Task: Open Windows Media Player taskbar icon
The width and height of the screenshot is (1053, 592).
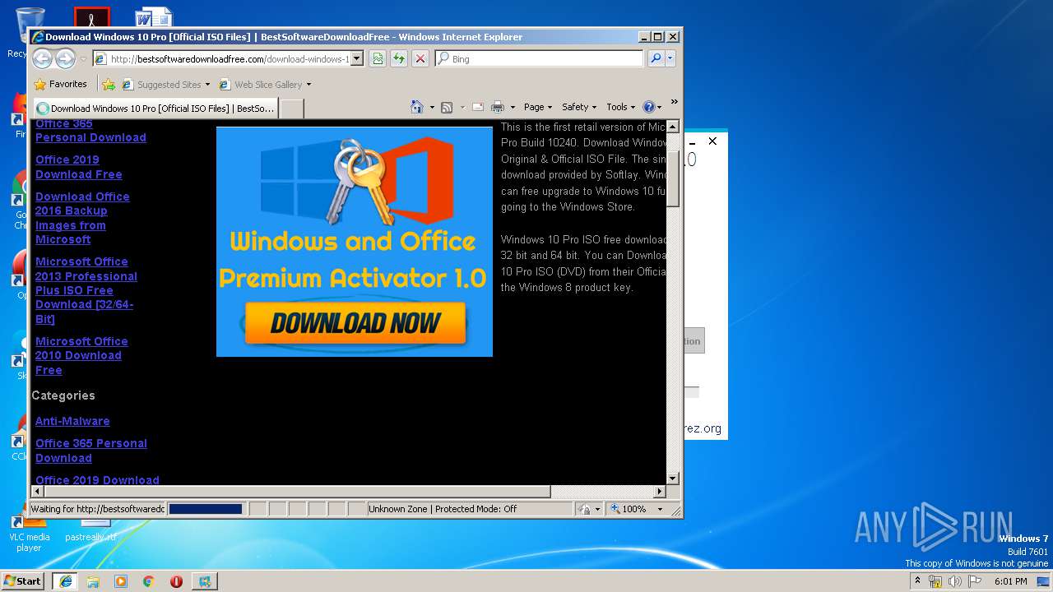Action: (x=121, y=580)
